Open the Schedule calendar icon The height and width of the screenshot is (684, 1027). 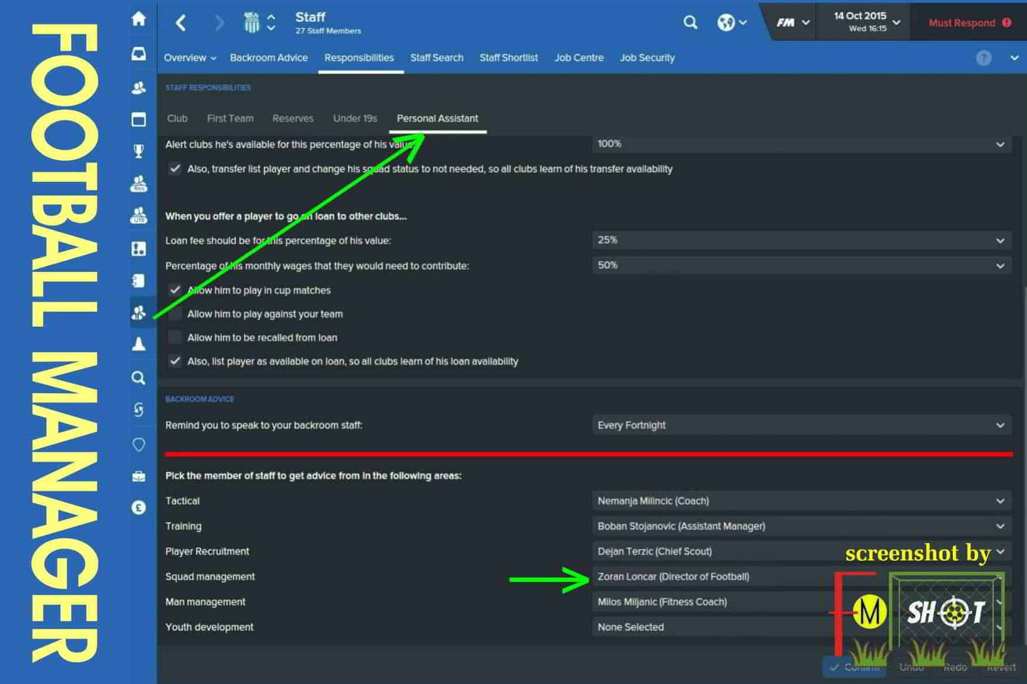139,120
